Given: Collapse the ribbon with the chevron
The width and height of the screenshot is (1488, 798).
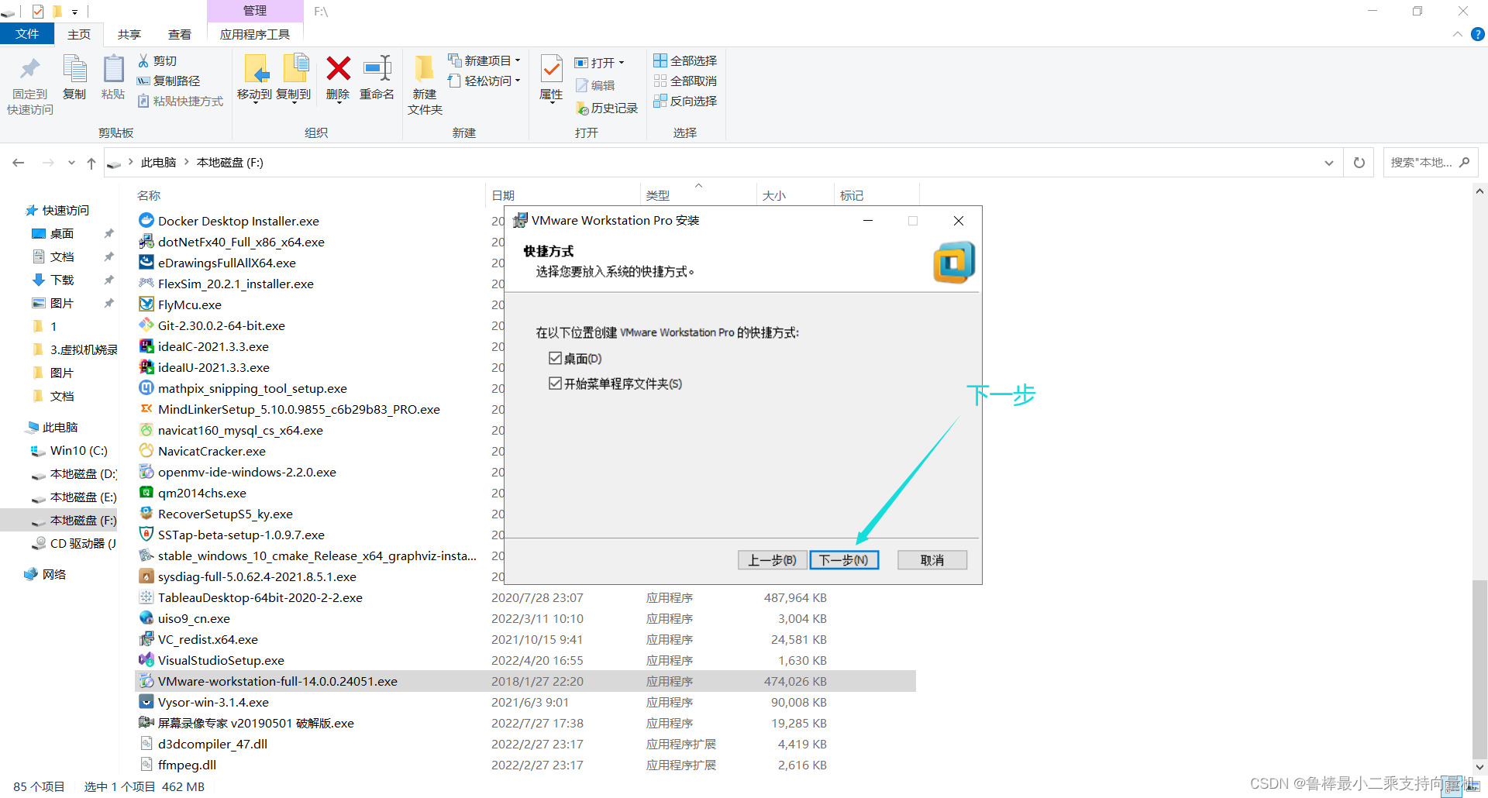Looking at the screenshot, I should coord(1457,34).
